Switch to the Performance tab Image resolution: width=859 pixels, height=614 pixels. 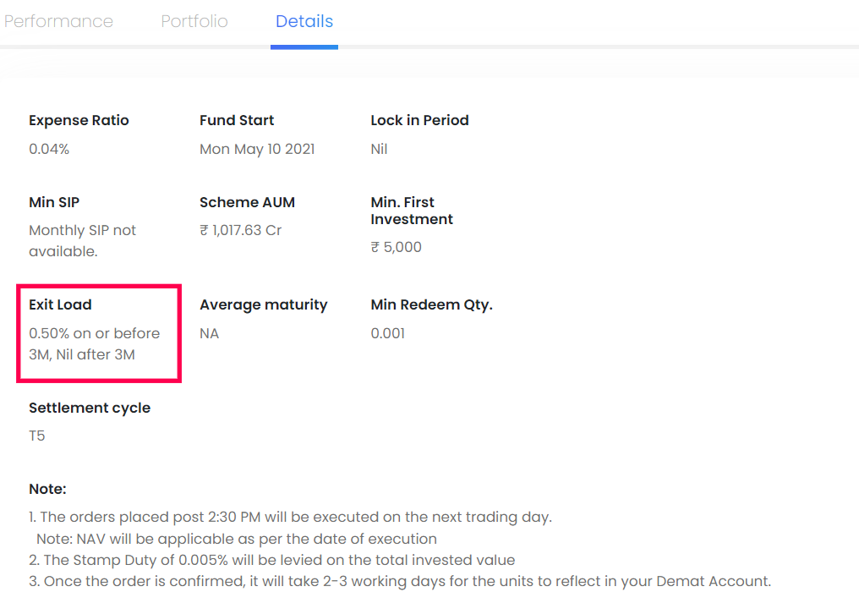pos(58,21)
